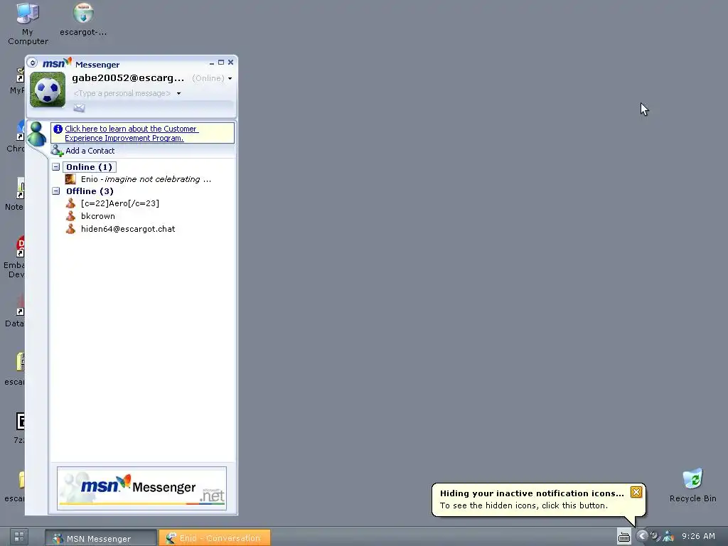Click Enio's display picture icon
728x546 pixels.
70,179
